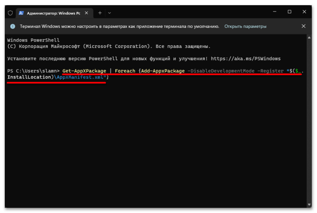Click the scrollbar down arrow

pos(309,205)
